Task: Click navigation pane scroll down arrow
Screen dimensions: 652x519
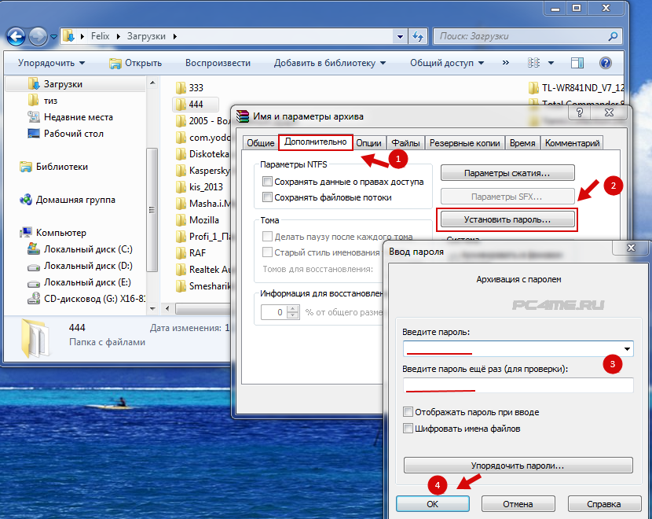Action: coord(152,308)
